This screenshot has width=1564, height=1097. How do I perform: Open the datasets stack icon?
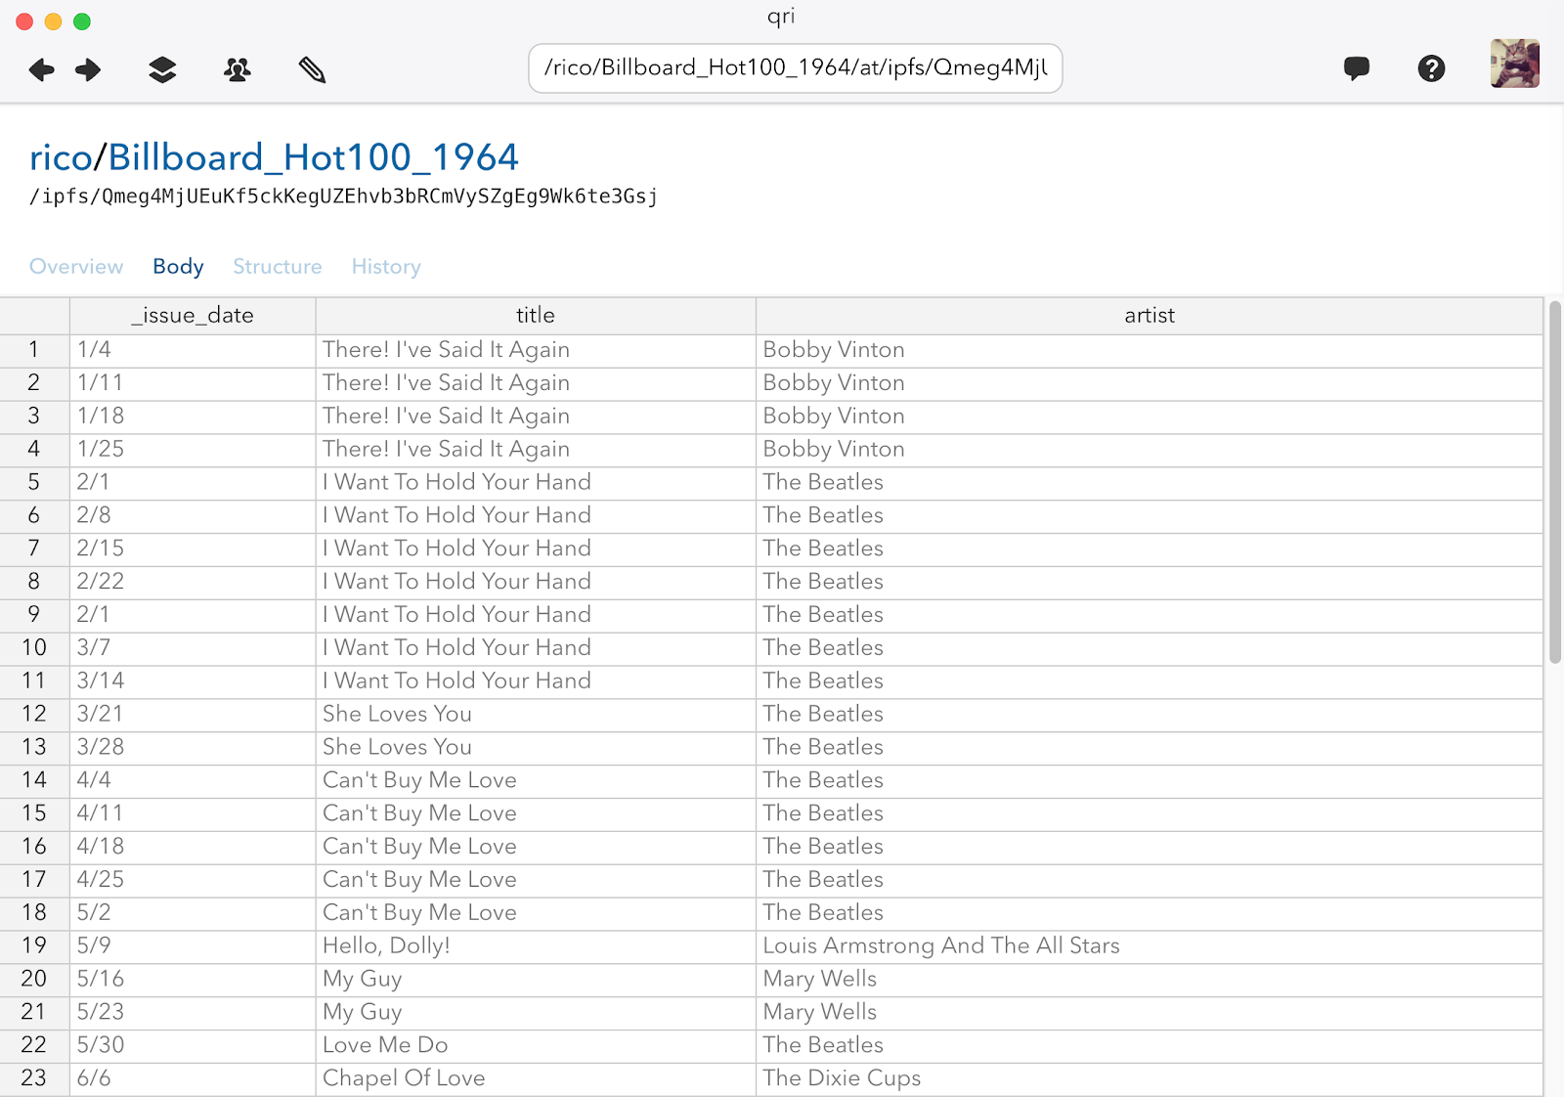pyautogui.click(x=162, y=69)
